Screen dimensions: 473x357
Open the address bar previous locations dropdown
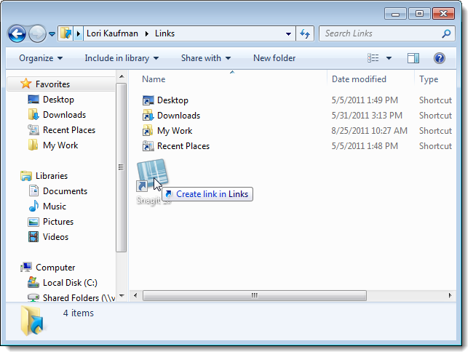click(x=288, y=33)
